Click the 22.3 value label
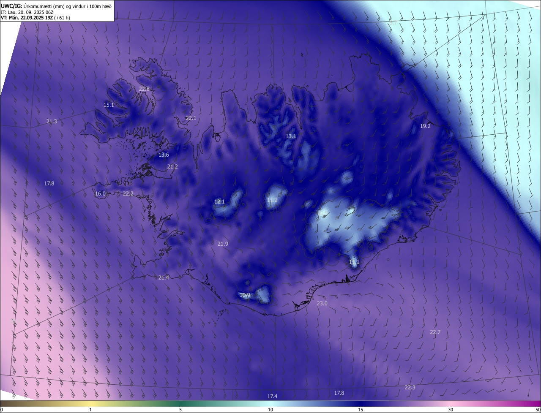 pyautogui.click(x=410, y=388)
